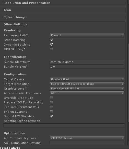Tick the Requires Persistent WiFi checkbox
This screenshot has width=129, height=149.
pyautogui.click(x=51, y=107)
